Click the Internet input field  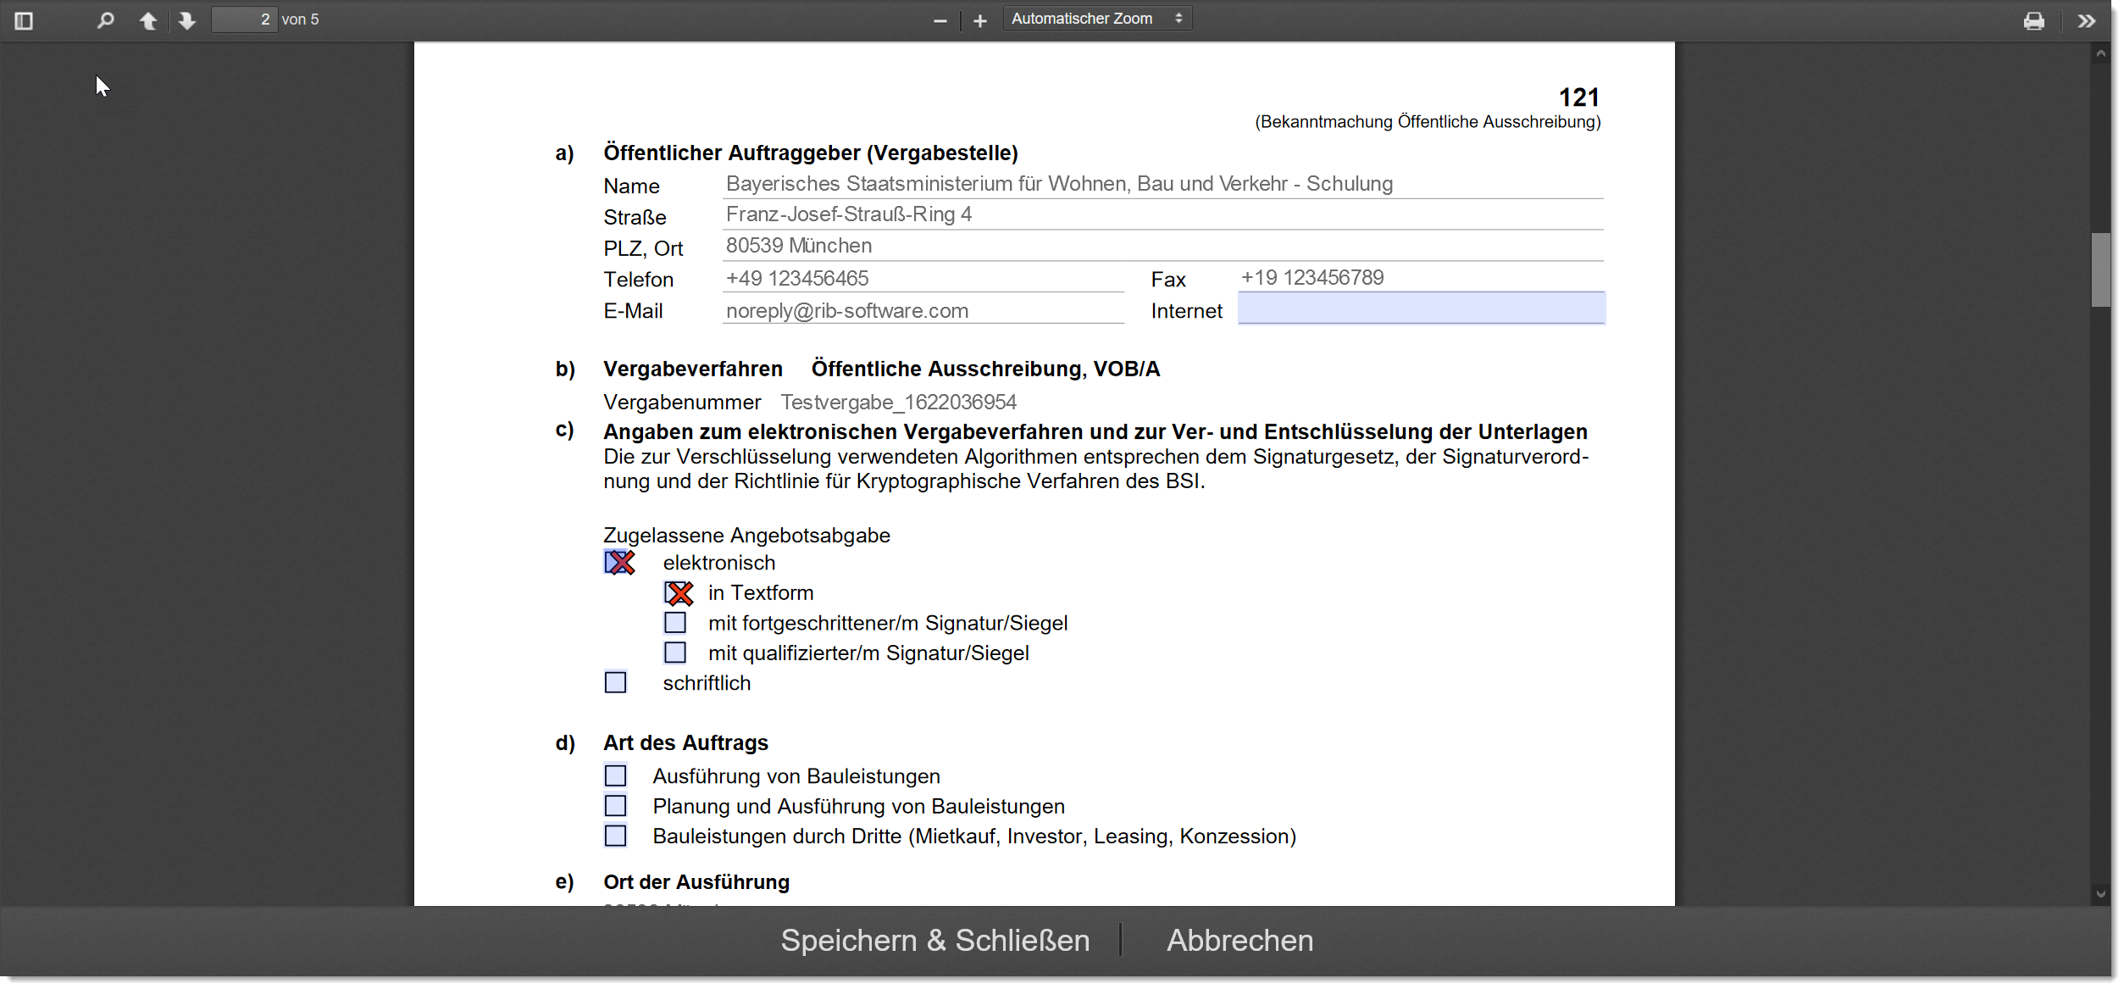pyautogui.click(x=1421, y=308)
